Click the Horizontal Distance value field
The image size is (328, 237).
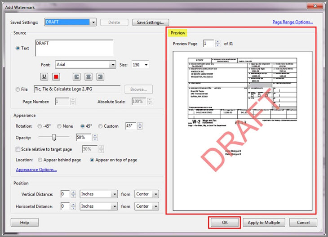coord(65,206)
